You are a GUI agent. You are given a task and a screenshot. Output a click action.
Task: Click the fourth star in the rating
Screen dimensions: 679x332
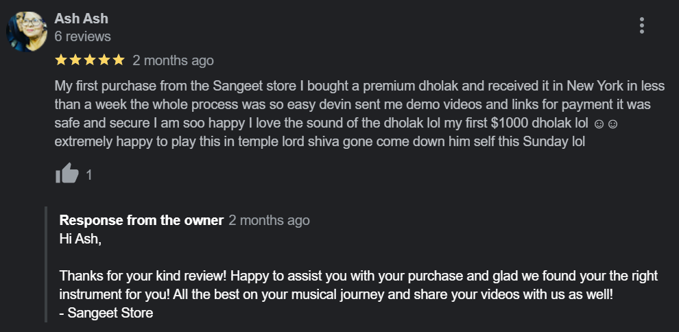tap(104, 60)
